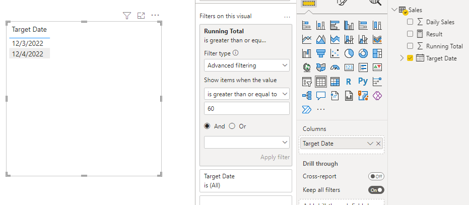This screenshot has height=205, width=469.
Task: Open the Build visual pane tab
Action: 310,3
